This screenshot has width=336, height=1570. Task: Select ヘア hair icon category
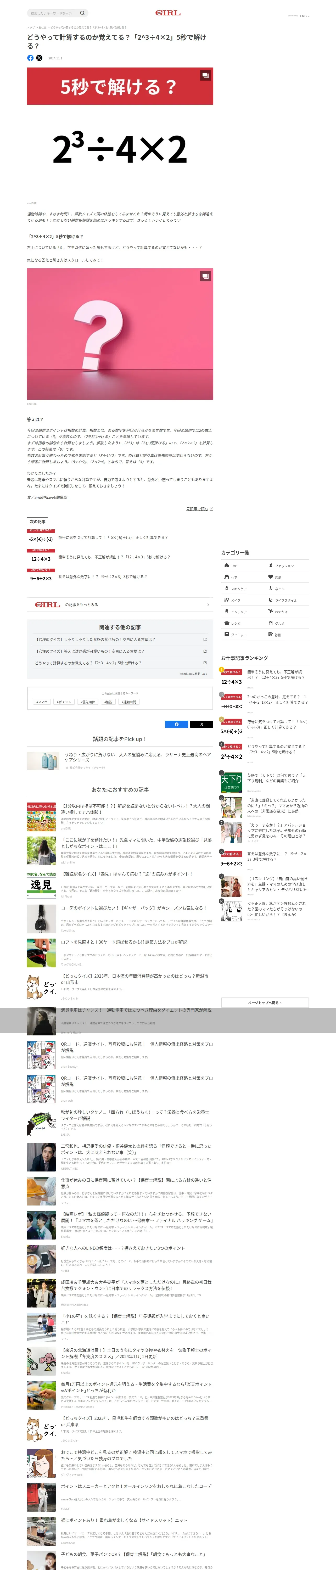click(226, 577)
